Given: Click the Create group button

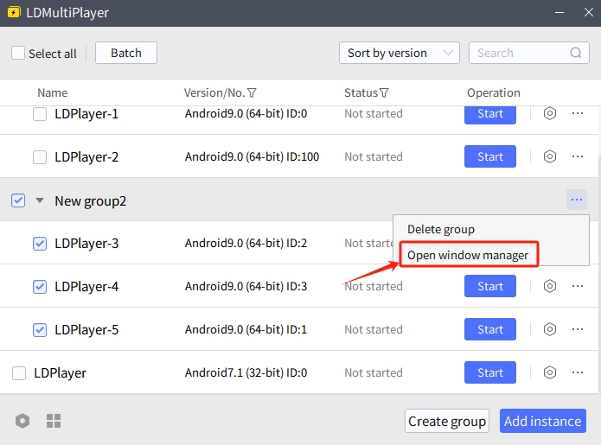Looking at the screenshot, I should [447, 421].
